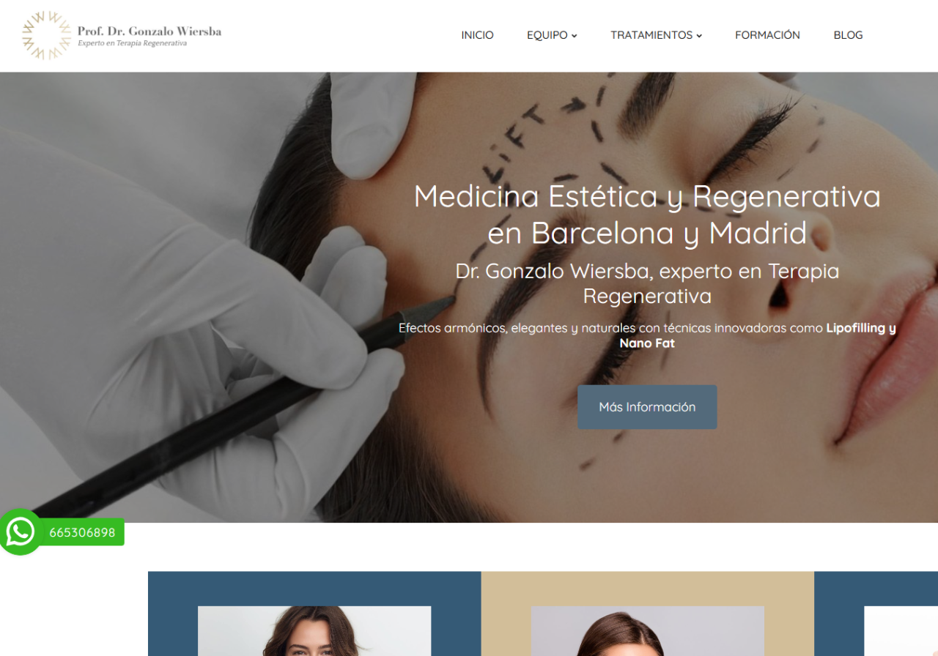This screenshot has width=938, height=656.
Task: Select the portrait in the blue card
Action: click(x=314, y=631)
